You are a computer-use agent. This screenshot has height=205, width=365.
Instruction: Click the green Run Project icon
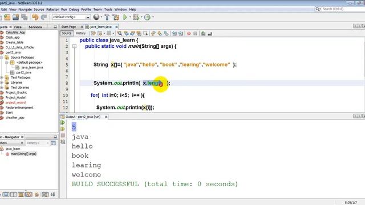[125, 17]
